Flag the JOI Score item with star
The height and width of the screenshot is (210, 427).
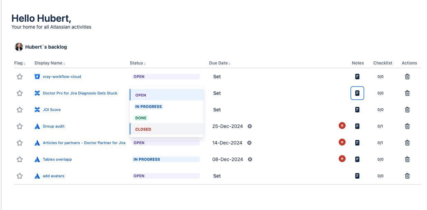pyautogui.click(x=20, y=110)
